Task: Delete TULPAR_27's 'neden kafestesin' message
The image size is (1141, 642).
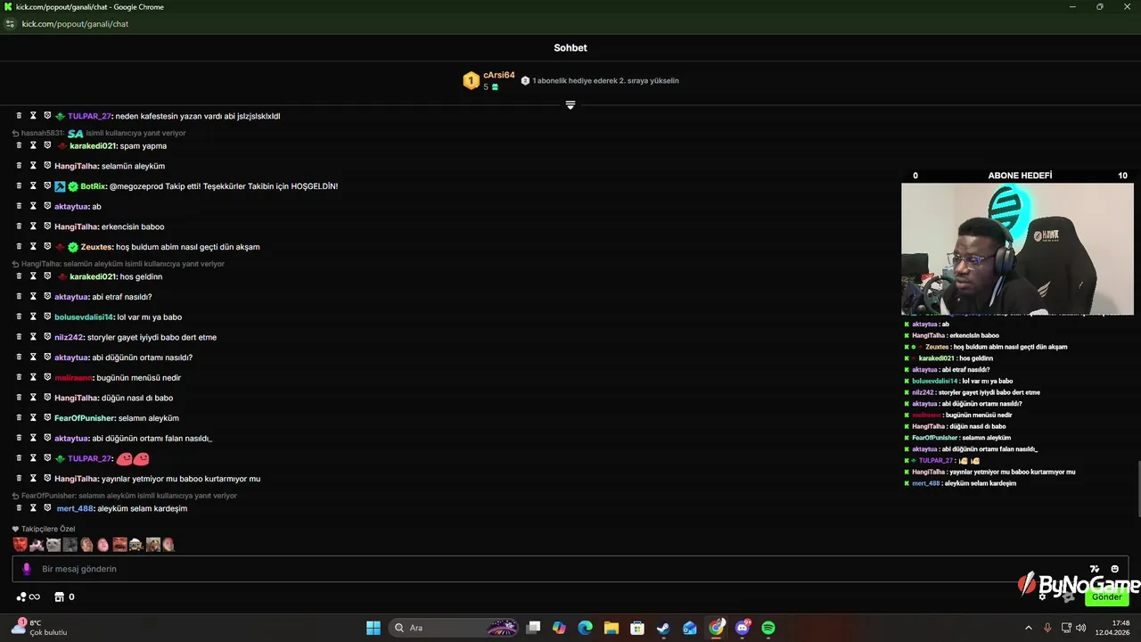Action: point(19,116)
